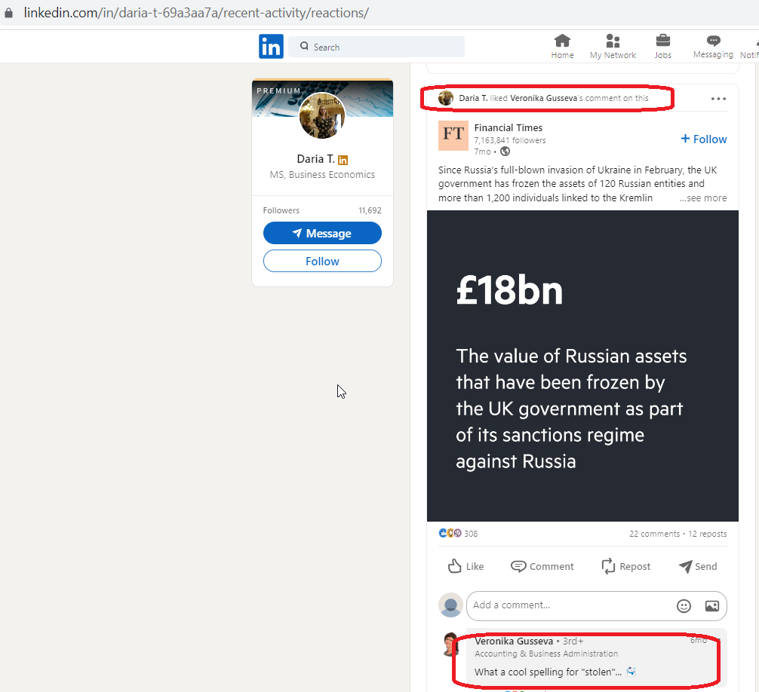Open Veronika Gusseva's name in the comment
Image resolution: width=759 pixels, height=692 pixels.
click(x=514, y=641)
